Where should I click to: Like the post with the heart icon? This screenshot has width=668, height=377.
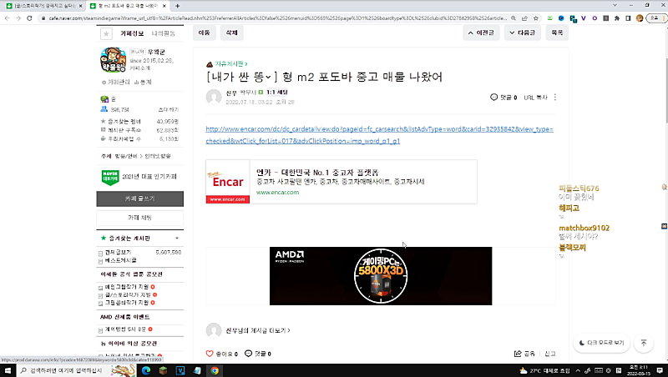click(210, 354)
